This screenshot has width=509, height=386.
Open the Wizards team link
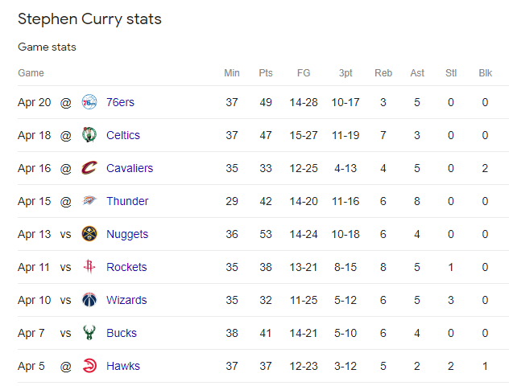pos(126,300)
